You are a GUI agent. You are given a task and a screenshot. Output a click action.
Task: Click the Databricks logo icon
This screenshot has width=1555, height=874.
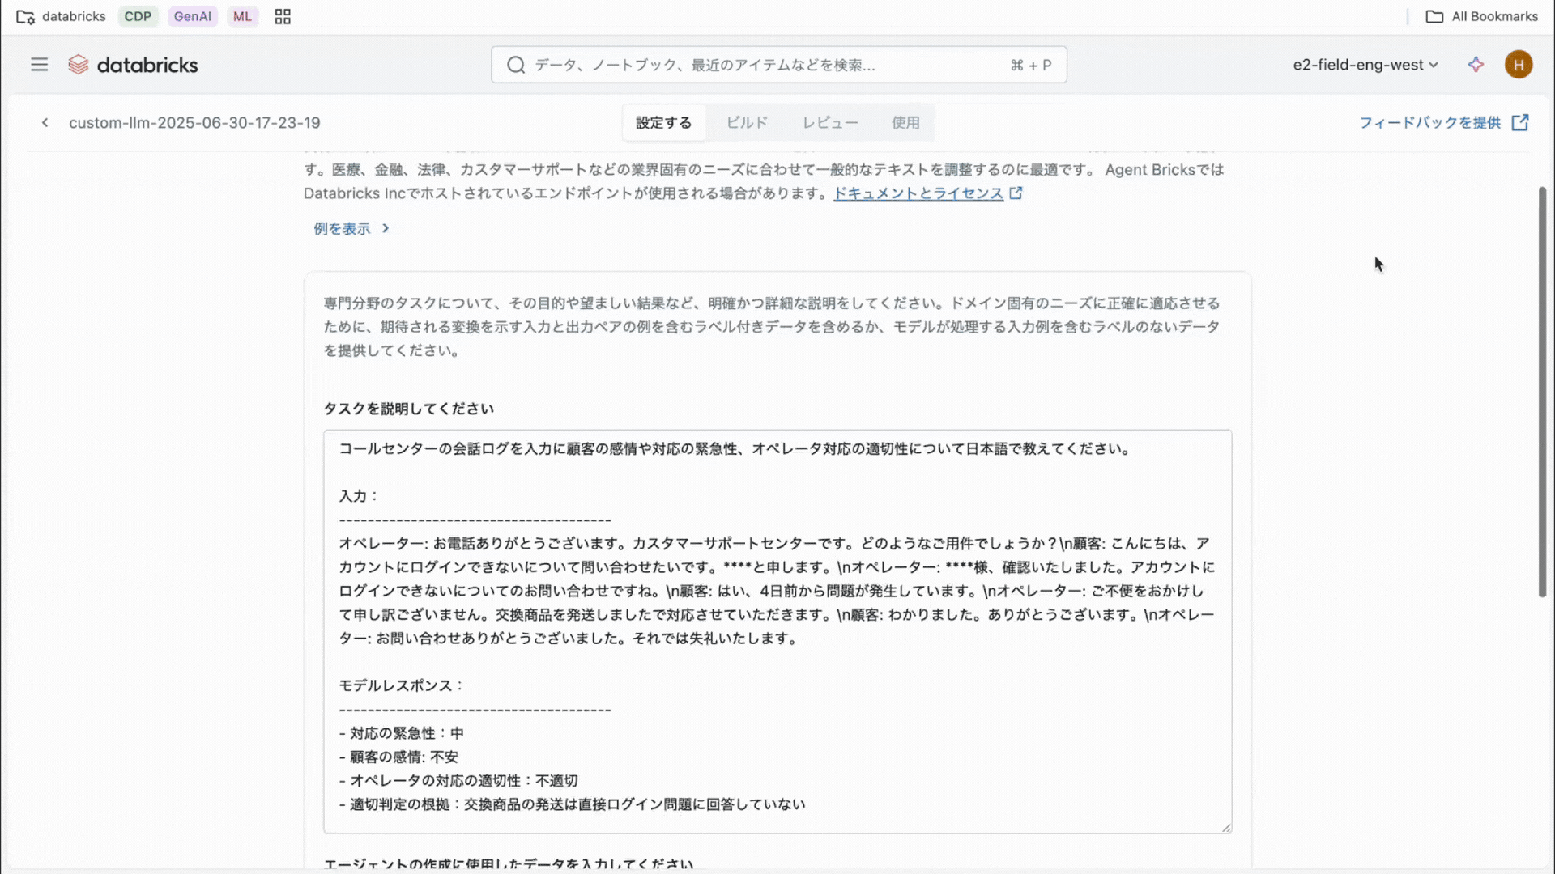[79, 65]
